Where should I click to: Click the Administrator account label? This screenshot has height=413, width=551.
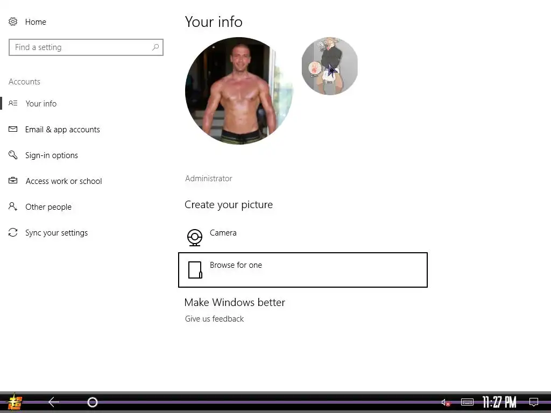tap(209, 179)
